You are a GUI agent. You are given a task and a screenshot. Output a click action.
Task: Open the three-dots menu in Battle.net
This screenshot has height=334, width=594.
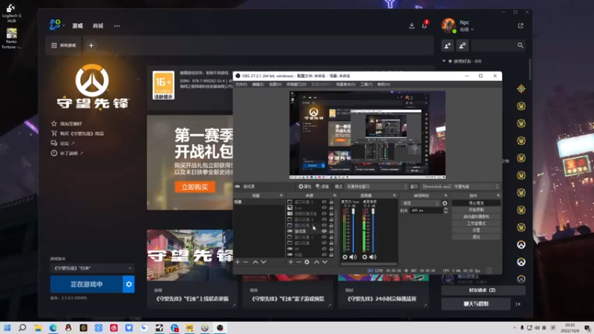tap(117, 26)
